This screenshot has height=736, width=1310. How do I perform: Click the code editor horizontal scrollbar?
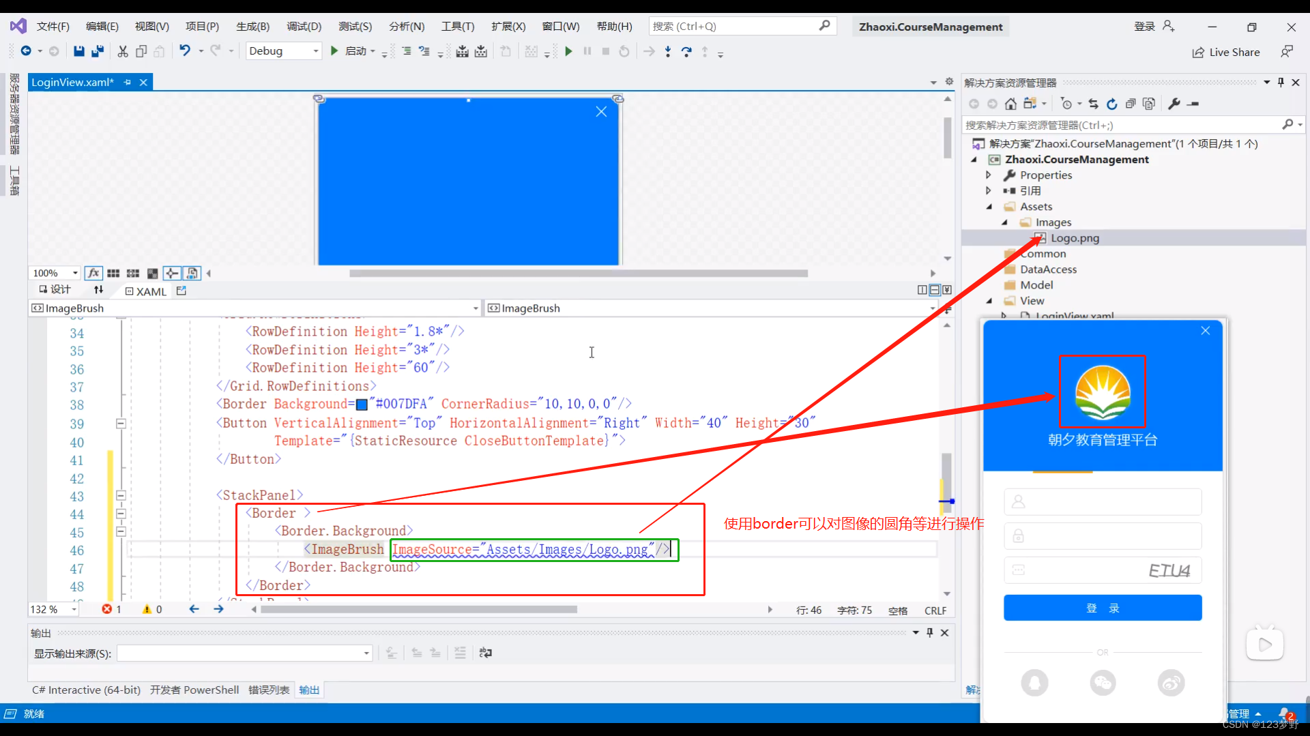(x=419, y=610)
